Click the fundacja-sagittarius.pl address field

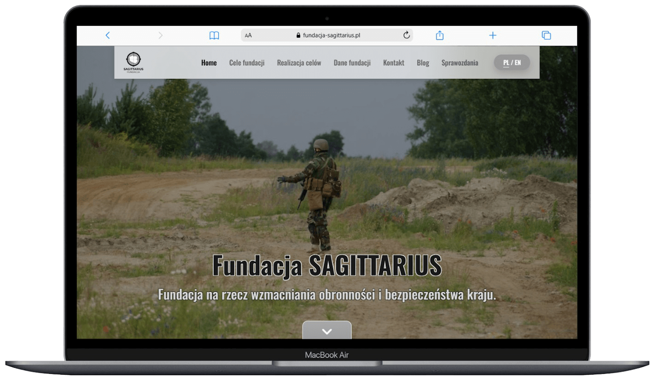[x=327, y=35]
